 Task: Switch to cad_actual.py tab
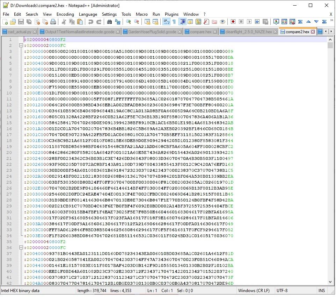click(x=19, y=32)
